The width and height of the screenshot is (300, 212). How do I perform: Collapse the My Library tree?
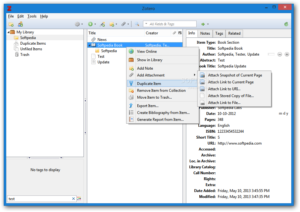coord(8,32)
